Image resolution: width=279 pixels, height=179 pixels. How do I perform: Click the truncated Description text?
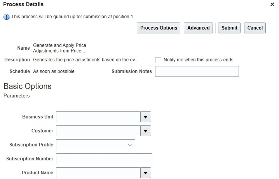point(85,60)
